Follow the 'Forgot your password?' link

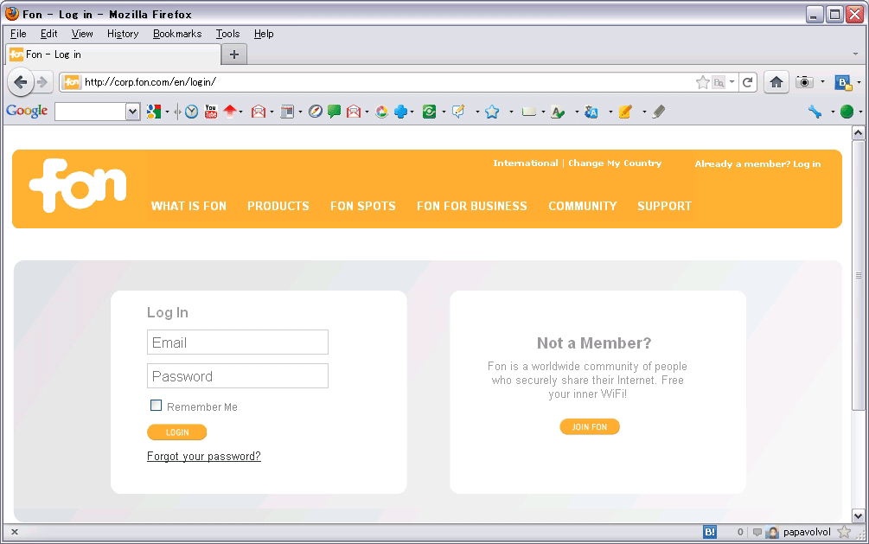203,456
